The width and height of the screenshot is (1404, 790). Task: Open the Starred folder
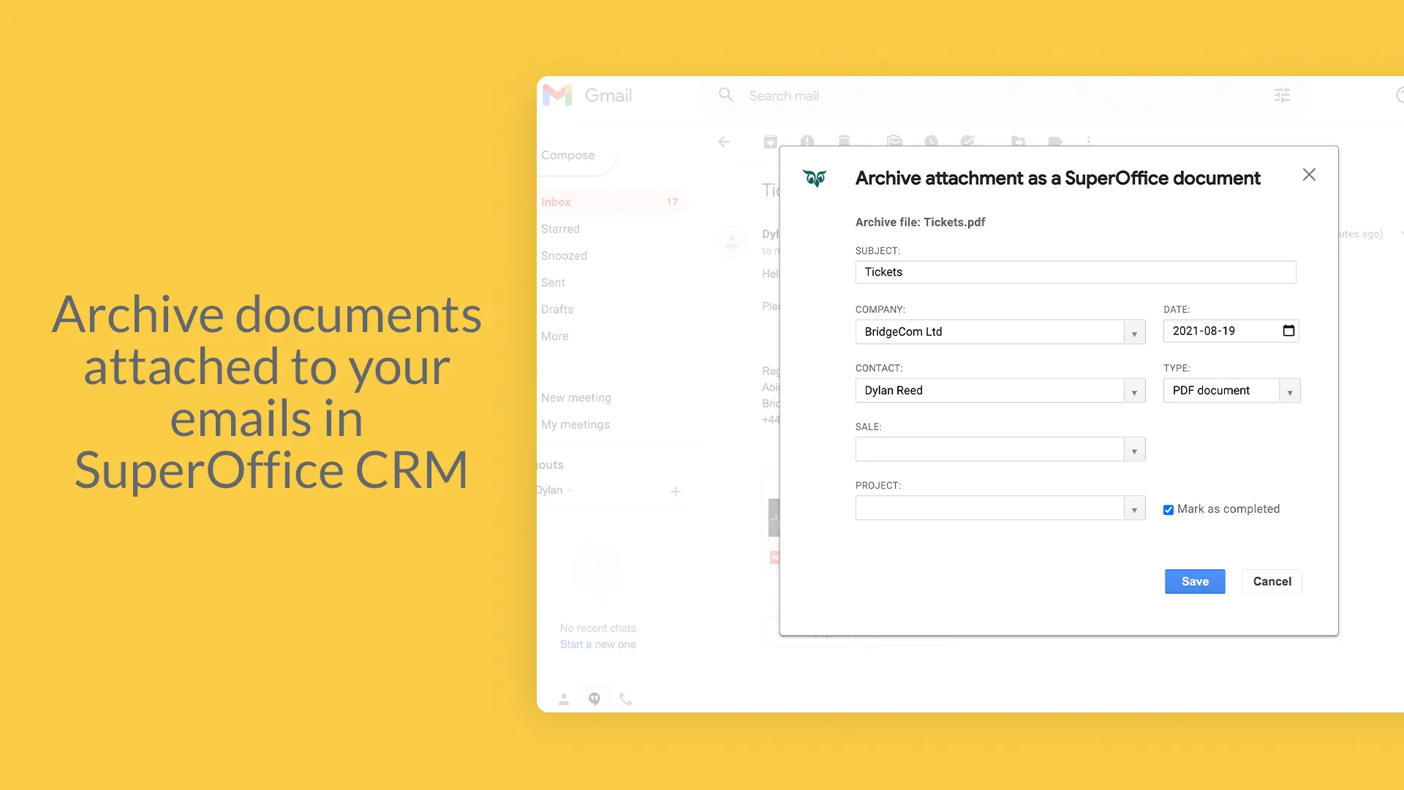(560, 229)
